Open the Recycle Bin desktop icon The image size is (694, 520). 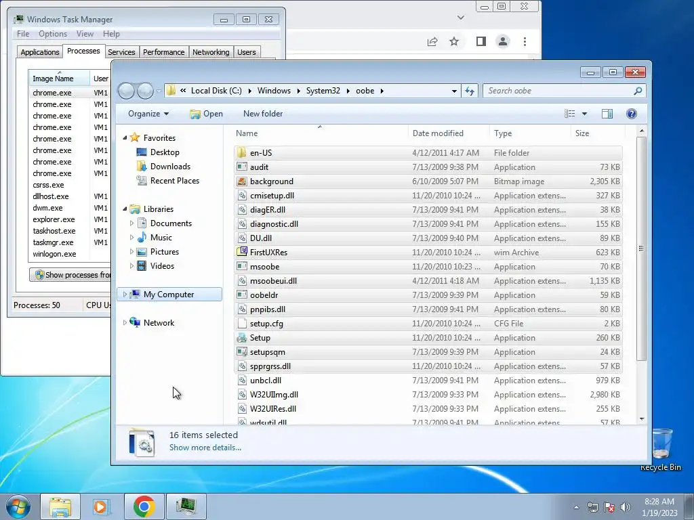661,450
